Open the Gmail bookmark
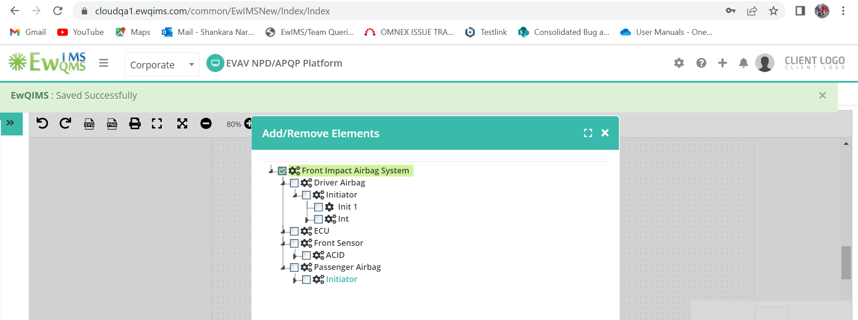The height and width of the screenshot is (320, 858). point(28,32)
